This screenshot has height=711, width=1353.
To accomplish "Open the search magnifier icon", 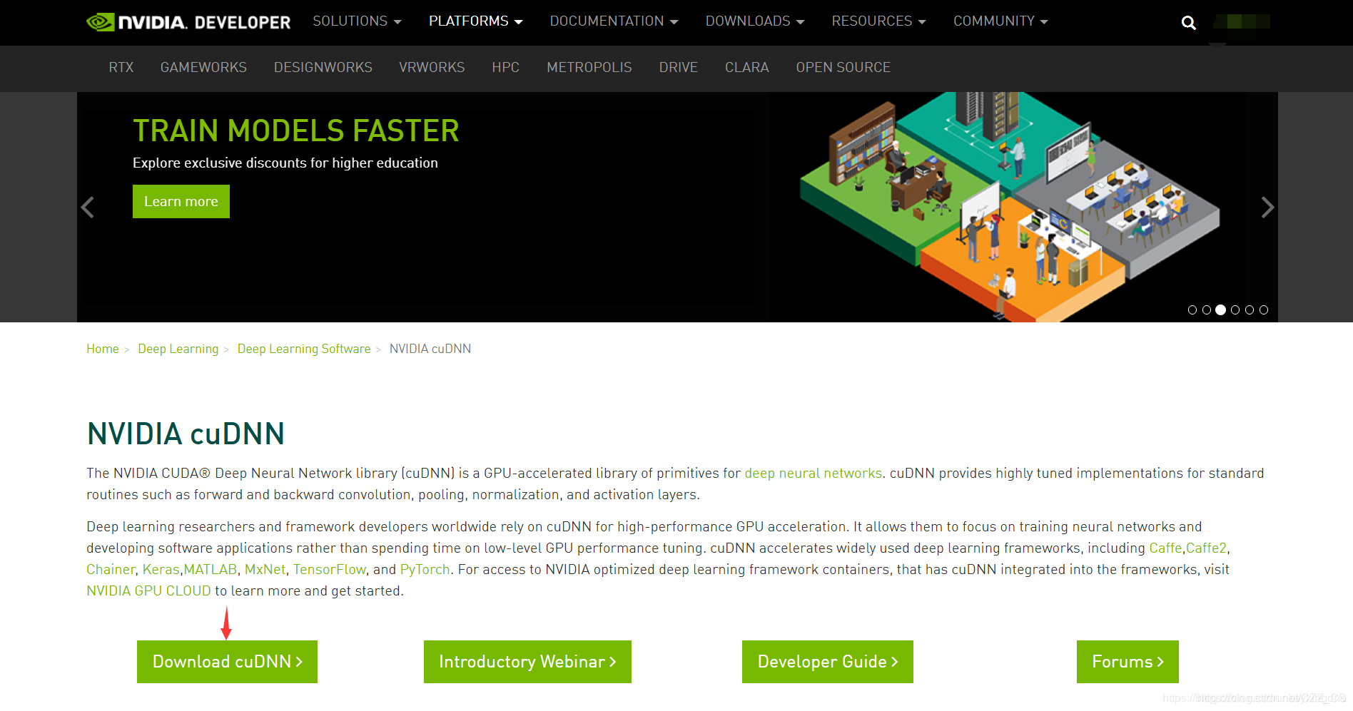I will [1188, 23].
